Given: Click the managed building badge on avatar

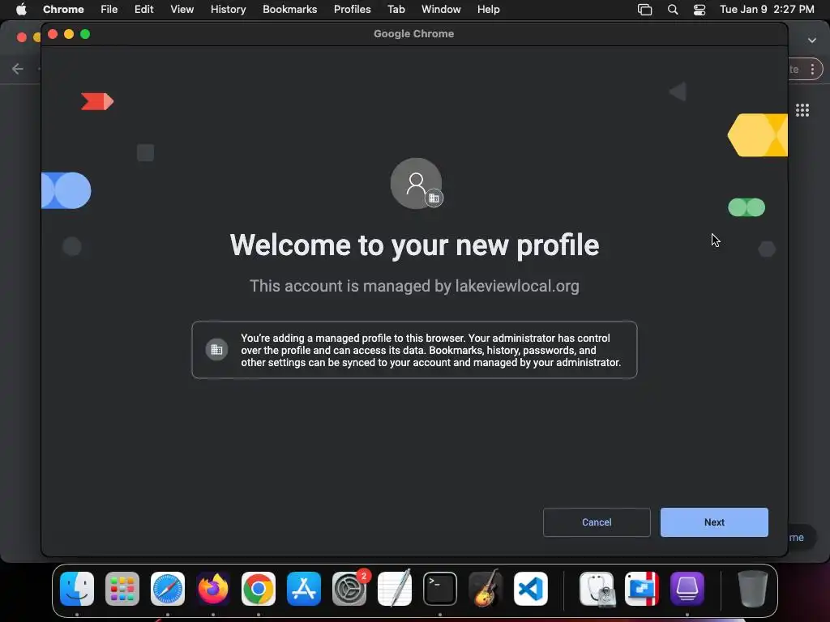Looking at the screenshot, I should 434,198.
